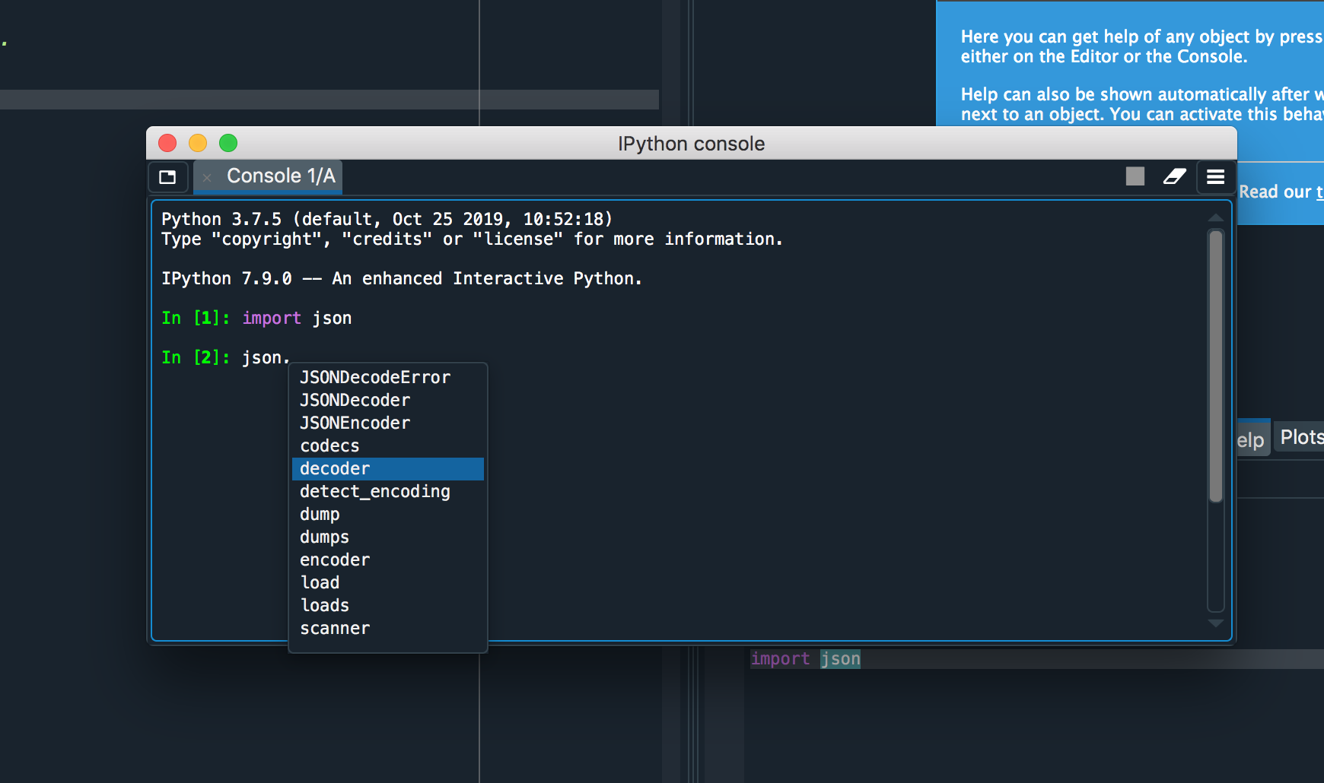Click the console scrollbar down arrow
The width and height of the screenshot is (1324, 783).
(x=1215, y=623)
